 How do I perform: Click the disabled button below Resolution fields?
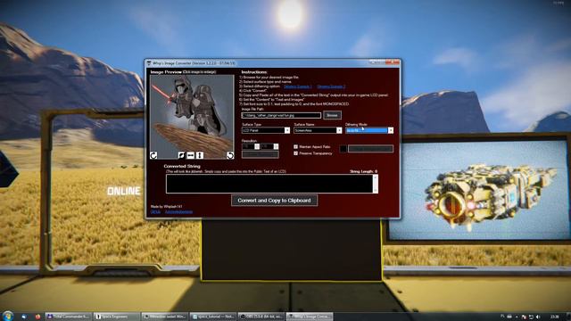[x=261, y=154]
